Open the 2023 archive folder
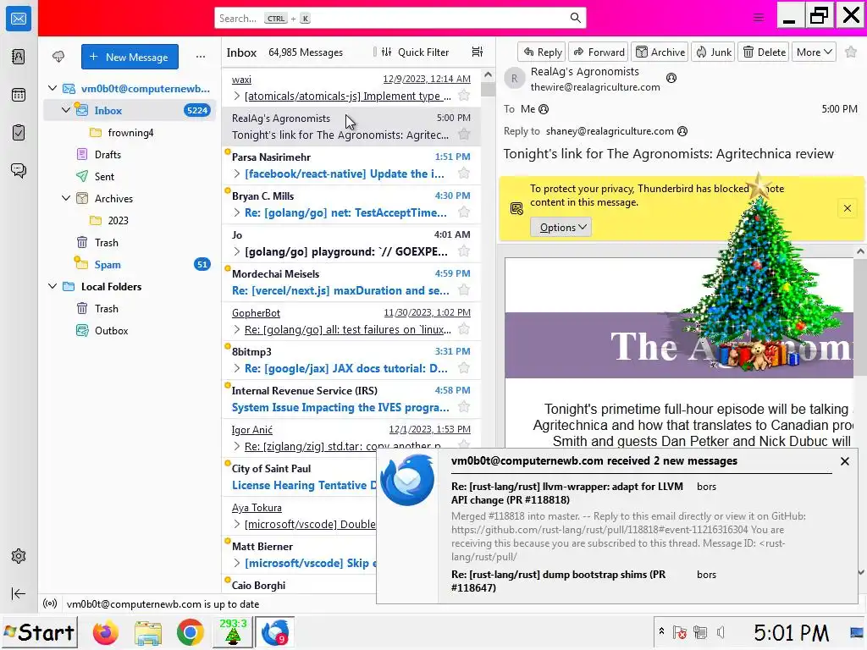 coord(118,220)
